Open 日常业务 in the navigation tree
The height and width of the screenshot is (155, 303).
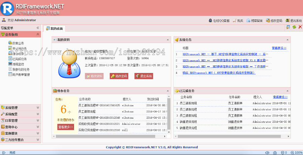16,43
